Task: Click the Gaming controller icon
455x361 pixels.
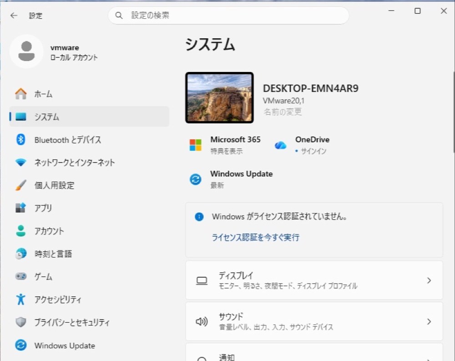Action: [20, 276]
